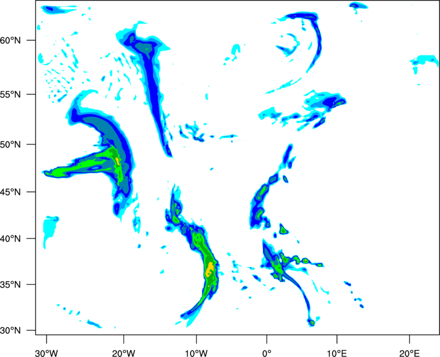The height and width of the screenshot is (357, 440).
Task: Click the 20°W longitude label
Action: click(123, 353)
